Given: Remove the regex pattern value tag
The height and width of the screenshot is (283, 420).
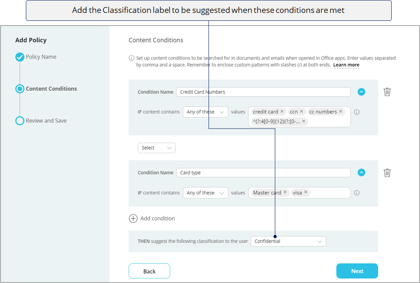Looking at the screenshot, I should (x=304, y=122).
